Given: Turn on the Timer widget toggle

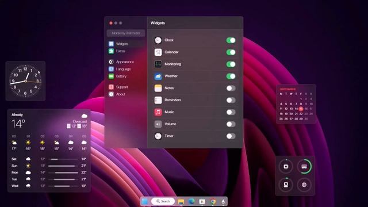Looking at the screenshot, I should [x=231, y=136].
